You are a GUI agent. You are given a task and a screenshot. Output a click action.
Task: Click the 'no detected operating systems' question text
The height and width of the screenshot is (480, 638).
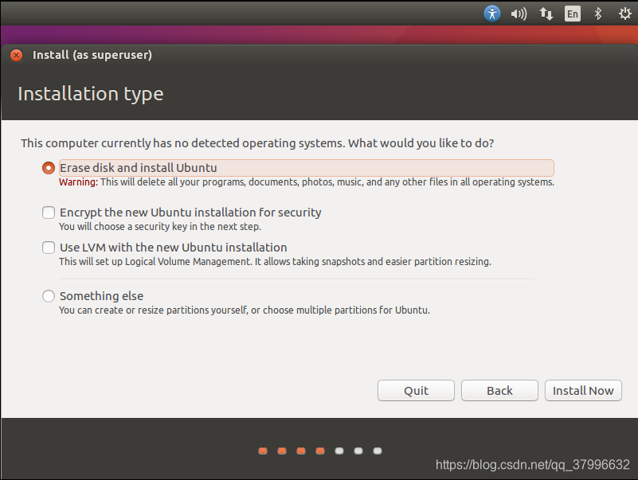257,143
